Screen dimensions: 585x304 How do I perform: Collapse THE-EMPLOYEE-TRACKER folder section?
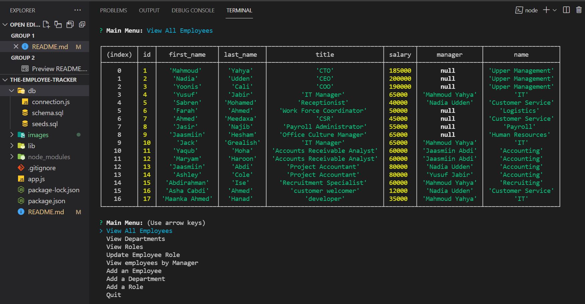pyautogui.click(x=5, y=80)
